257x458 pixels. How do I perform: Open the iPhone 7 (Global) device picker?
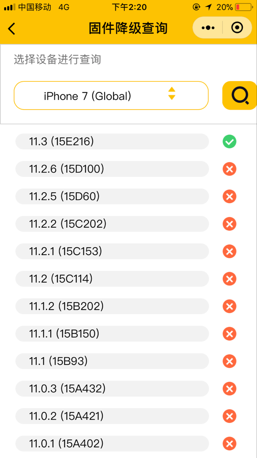point(111,96)
